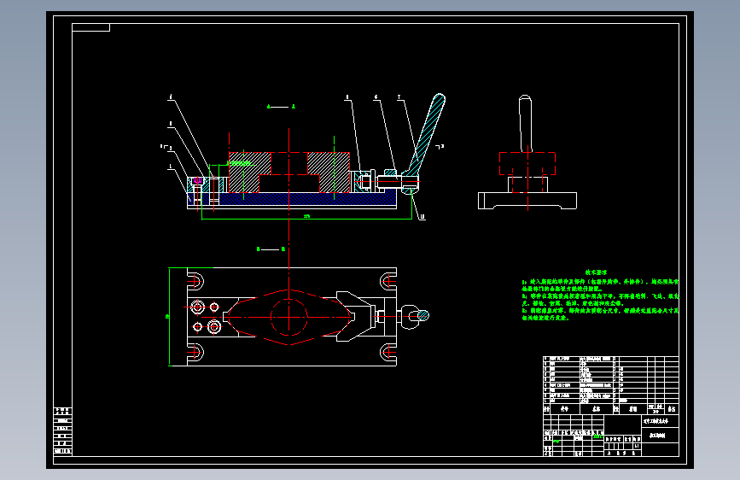
Task: Click the blue hatched base plate section
Action: [306, 199]
